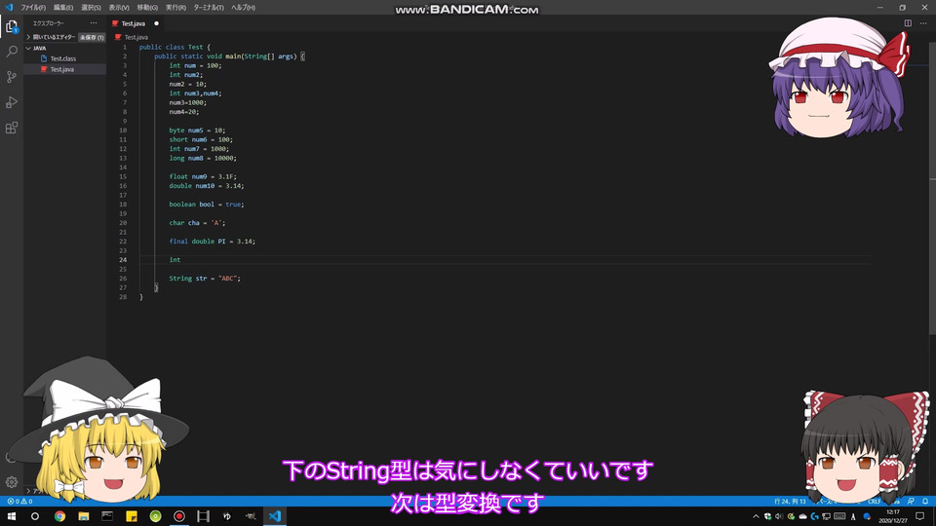Click the VS Code logo in title bar

coord(9,7)
